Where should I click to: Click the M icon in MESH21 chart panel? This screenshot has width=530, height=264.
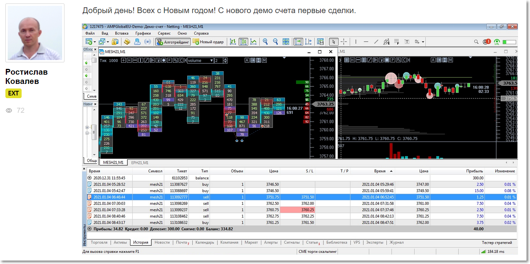coord(264,60)
